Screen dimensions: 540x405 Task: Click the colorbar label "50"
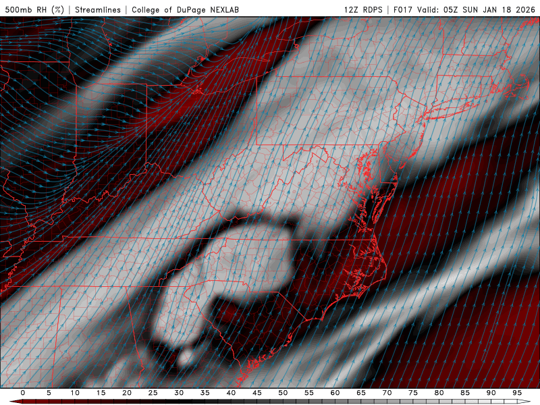[x=283, y=393]
